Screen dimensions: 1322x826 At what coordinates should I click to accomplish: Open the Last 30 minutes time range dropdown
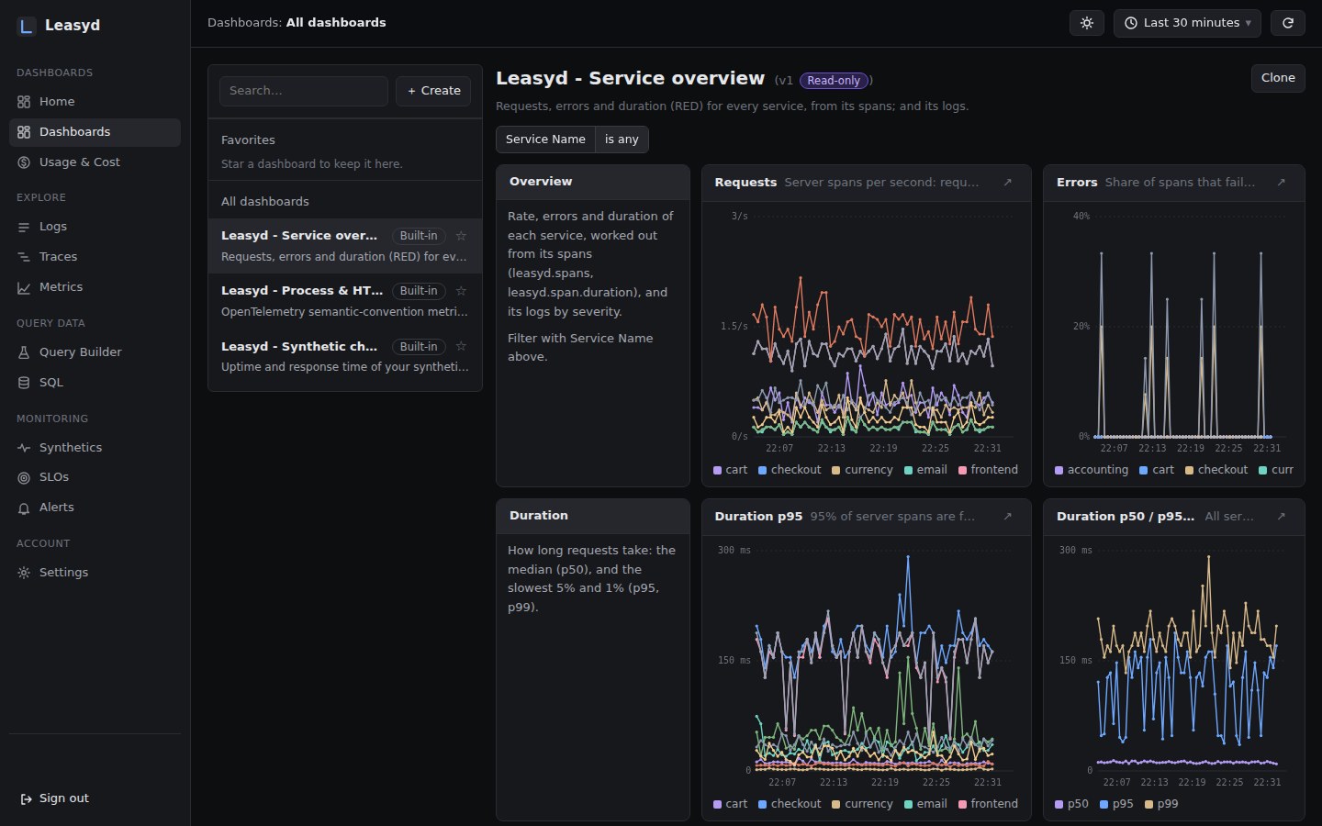pyautogui.click(x=1187, y=23)
